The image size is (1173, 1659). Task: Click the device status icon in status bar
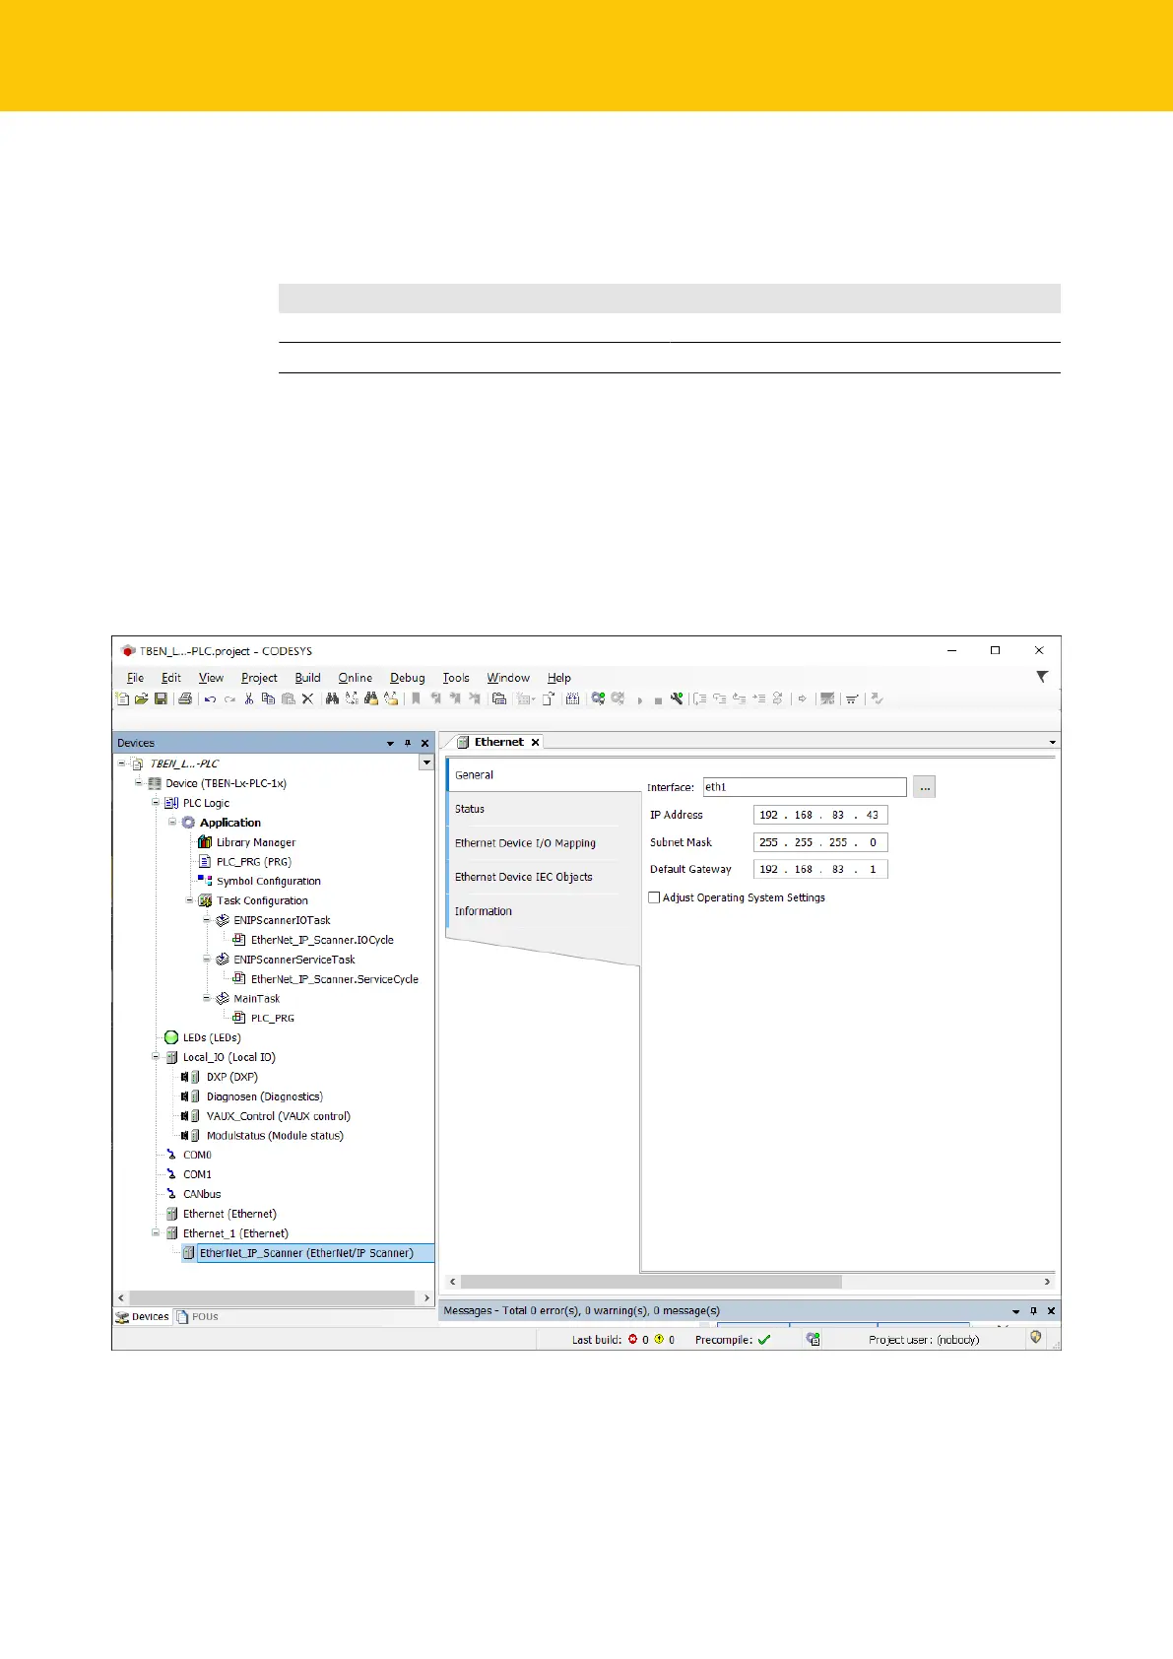pyautogui.click(x=813, y=1339)
